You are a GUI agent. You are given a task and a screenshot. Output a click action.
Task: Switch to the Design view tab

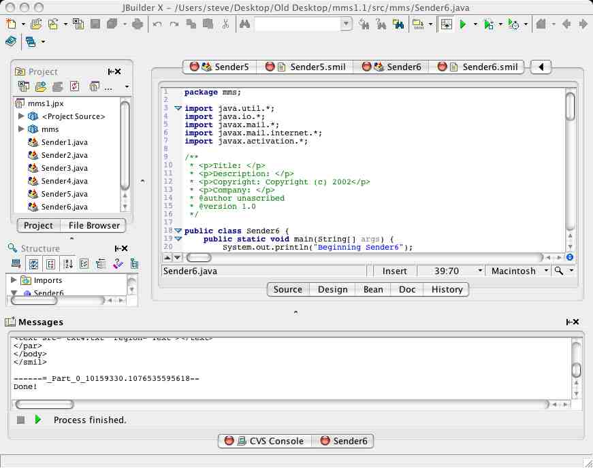point(332,289)
